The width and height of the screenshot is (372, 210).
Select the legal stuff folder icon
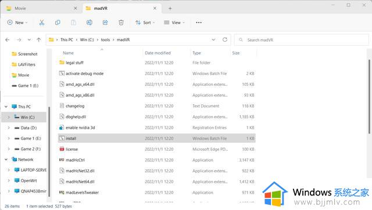(x=62, y=63)
